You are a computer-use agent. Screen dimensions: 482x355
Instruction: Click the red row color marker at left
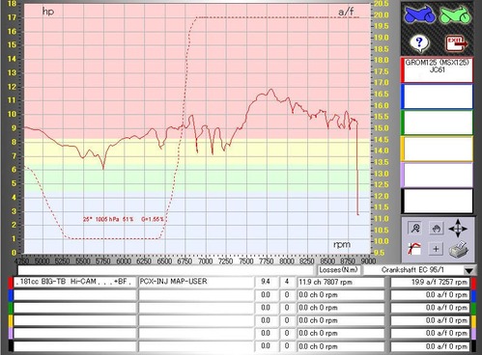point(11,282)
